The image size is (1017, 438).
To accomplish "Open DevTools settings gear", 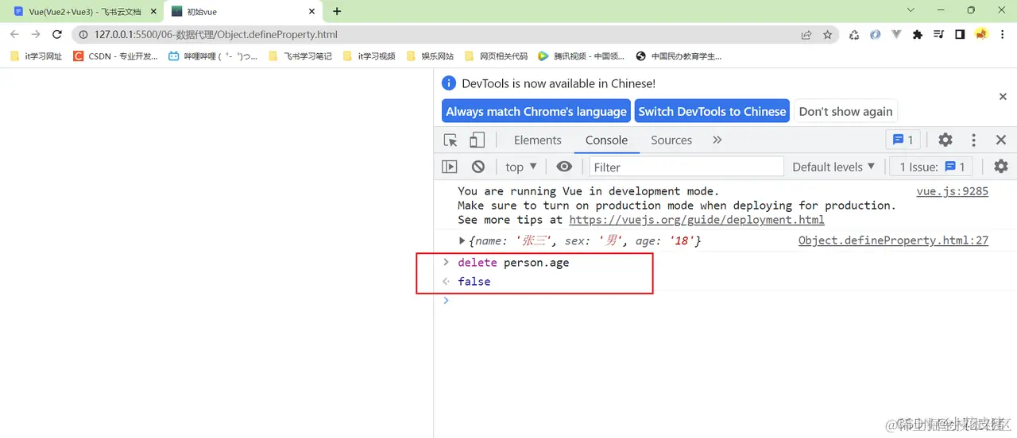I will (945, 140).
